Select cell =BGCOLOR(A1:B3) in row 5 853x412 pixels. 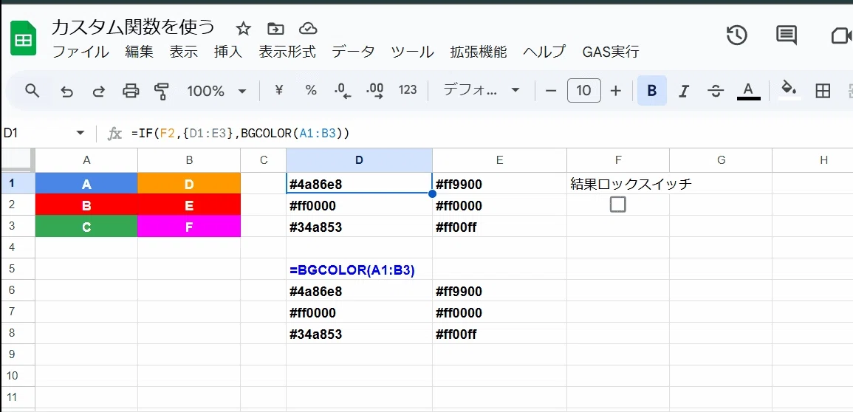pos(359,269)
